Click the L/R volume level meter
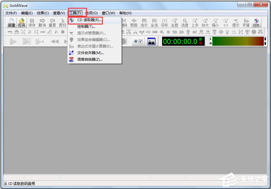Viewport: 271px width, 189px height. click(x=238, y=41)
